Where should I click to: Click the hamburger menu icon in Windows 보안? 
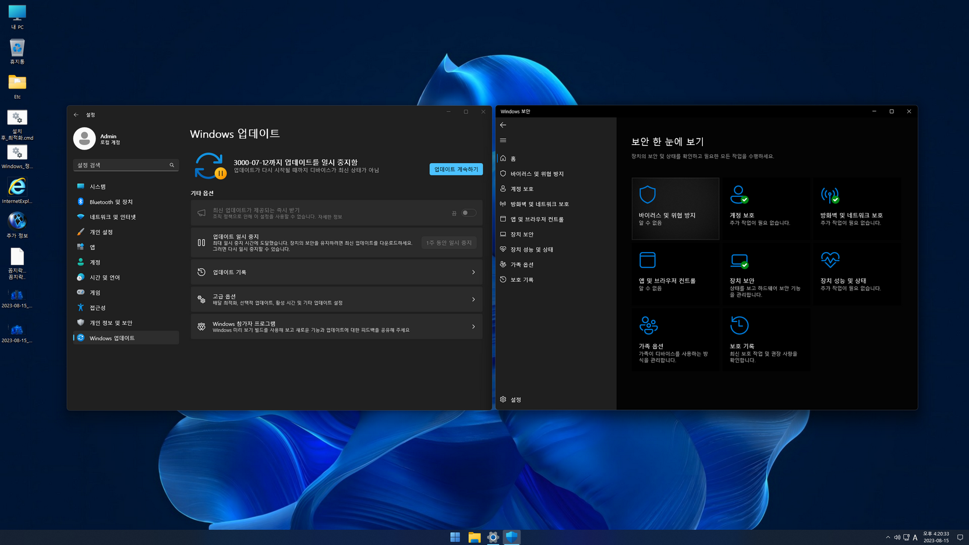(503, 140)
